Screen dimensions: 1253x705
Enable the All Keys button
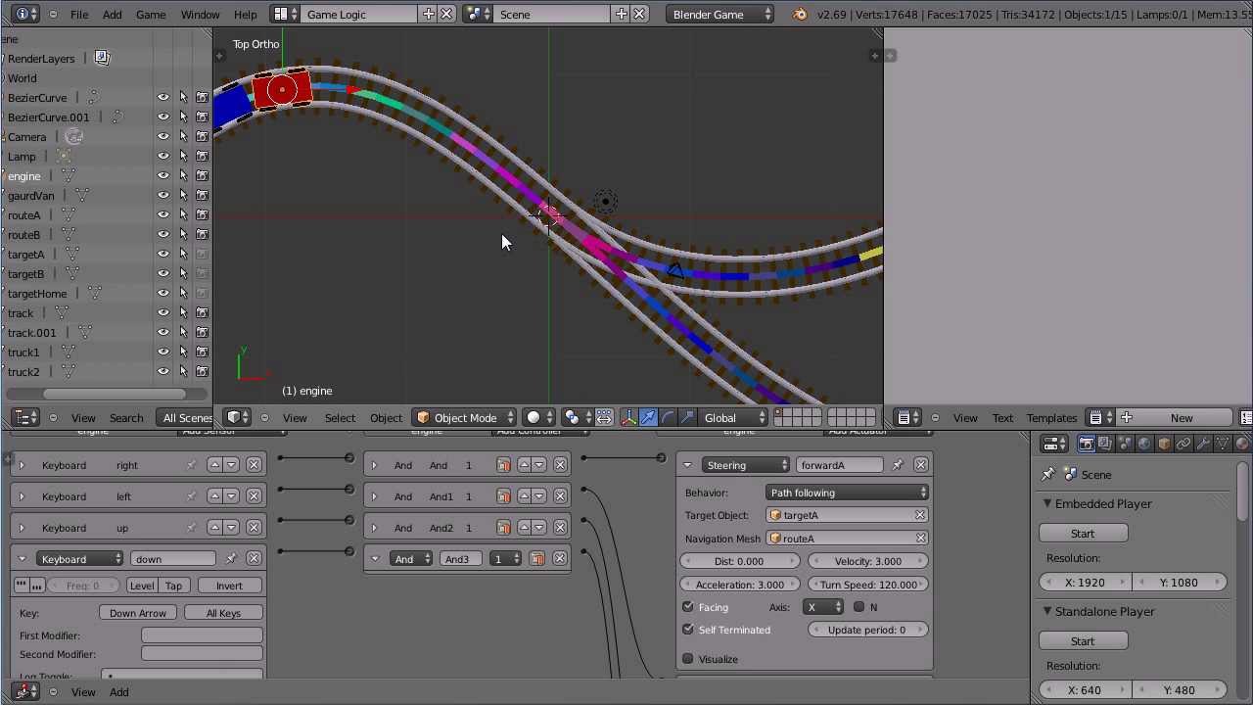[223, 613]
